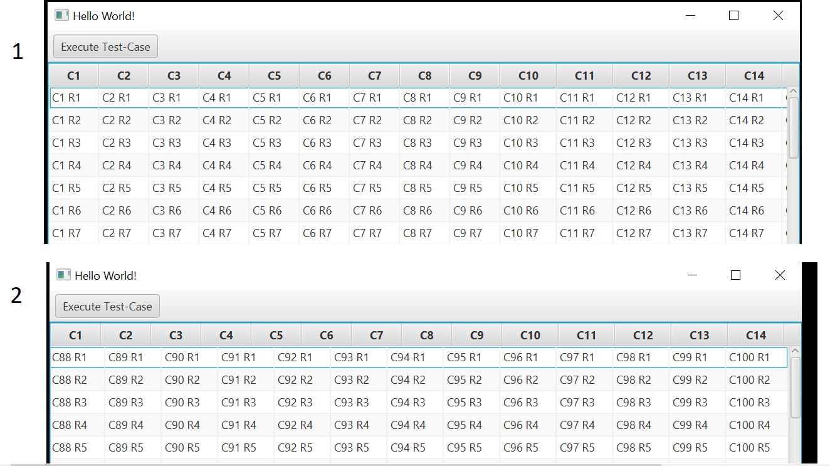Click the app icon in second window's title bar
Image resolution: width=830 pixels, height=466 pixels.
(x=63, y=275)
